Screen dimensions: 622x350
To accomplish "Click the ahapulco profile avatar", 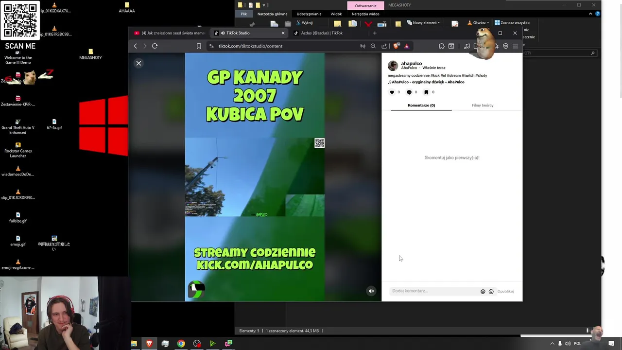I will (393, 66).
